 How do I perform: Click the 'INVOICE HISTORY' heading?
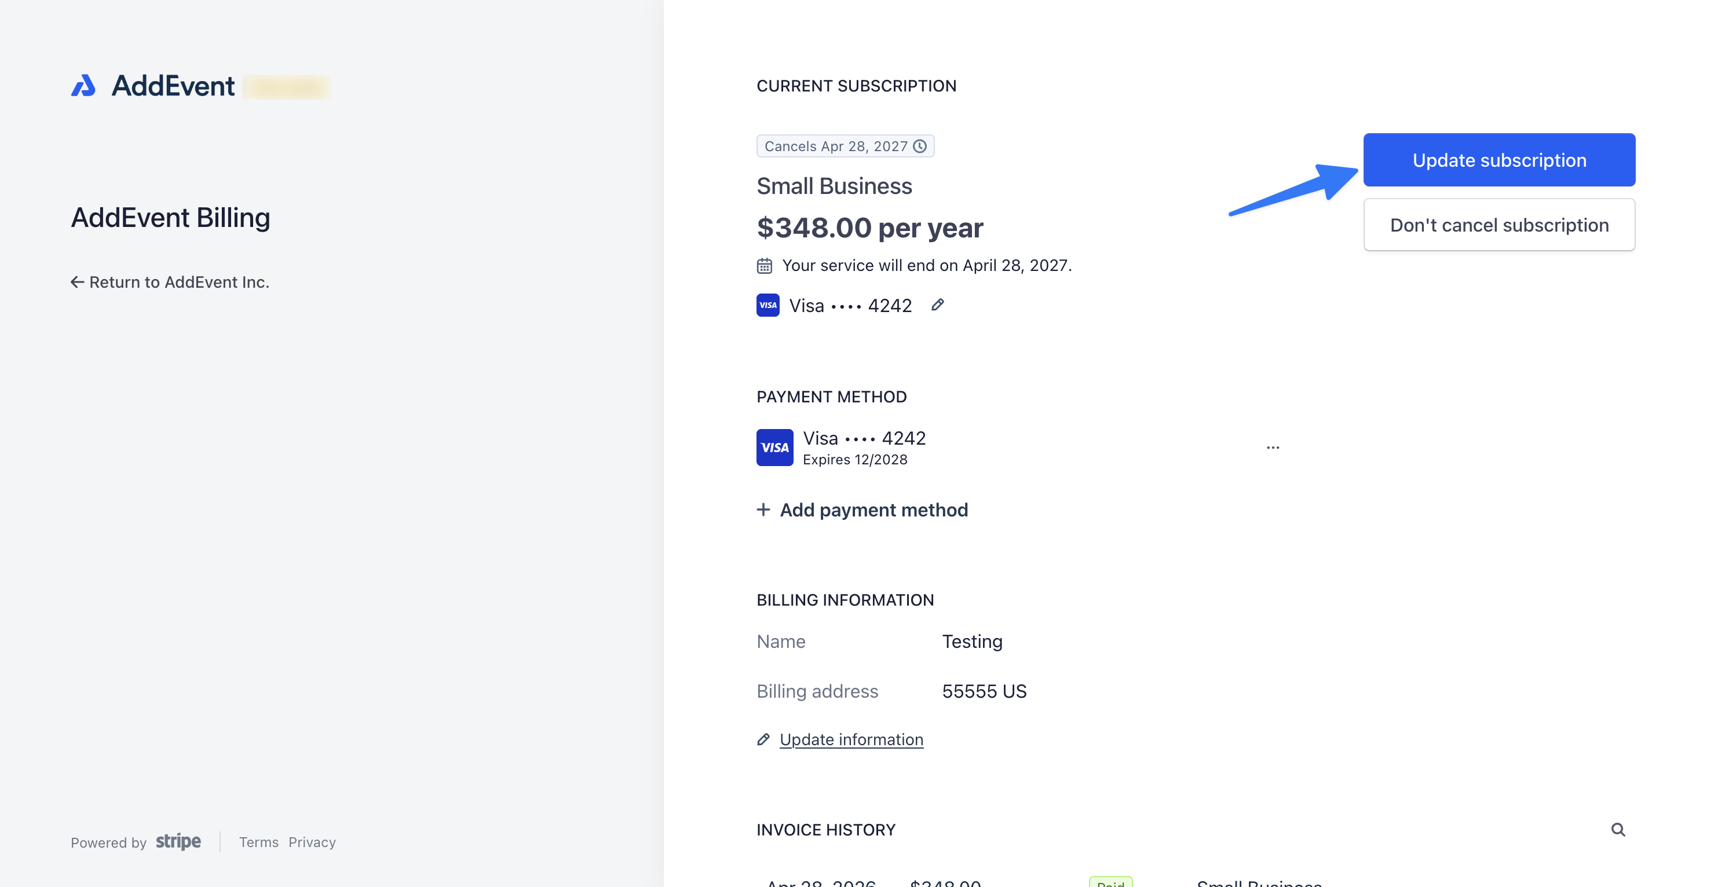coord(825,830)
